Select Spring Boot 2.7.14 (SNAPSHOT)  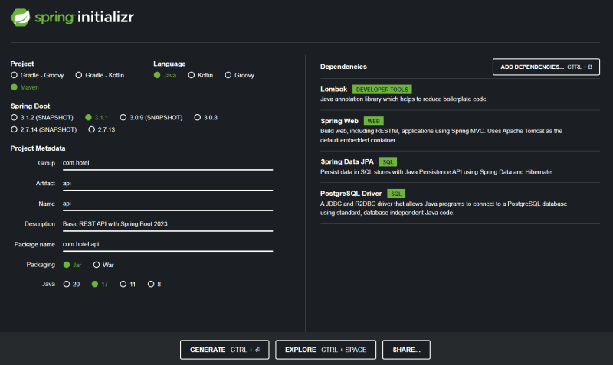(44, 129)
